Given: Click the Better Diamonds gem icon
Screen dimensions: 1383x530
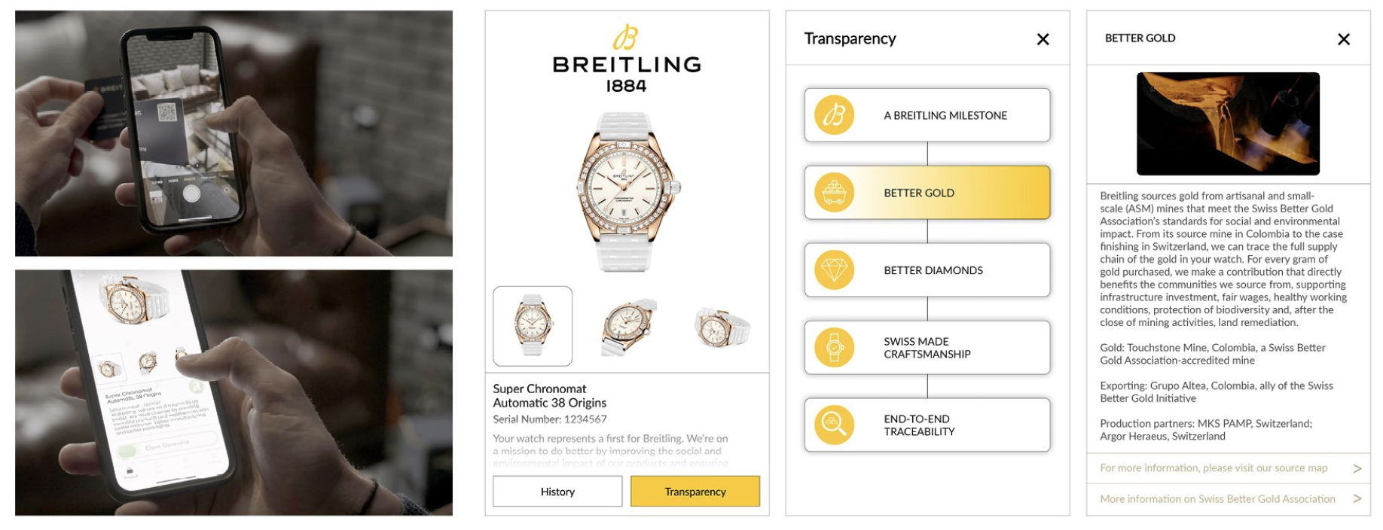Looking at the screenshot, I should 834,270.
